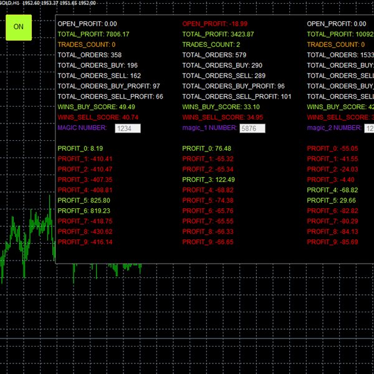Select the PROFIT_9: -66.65 entry
Screen dimensions: 374x374
[x=208, y=242]
